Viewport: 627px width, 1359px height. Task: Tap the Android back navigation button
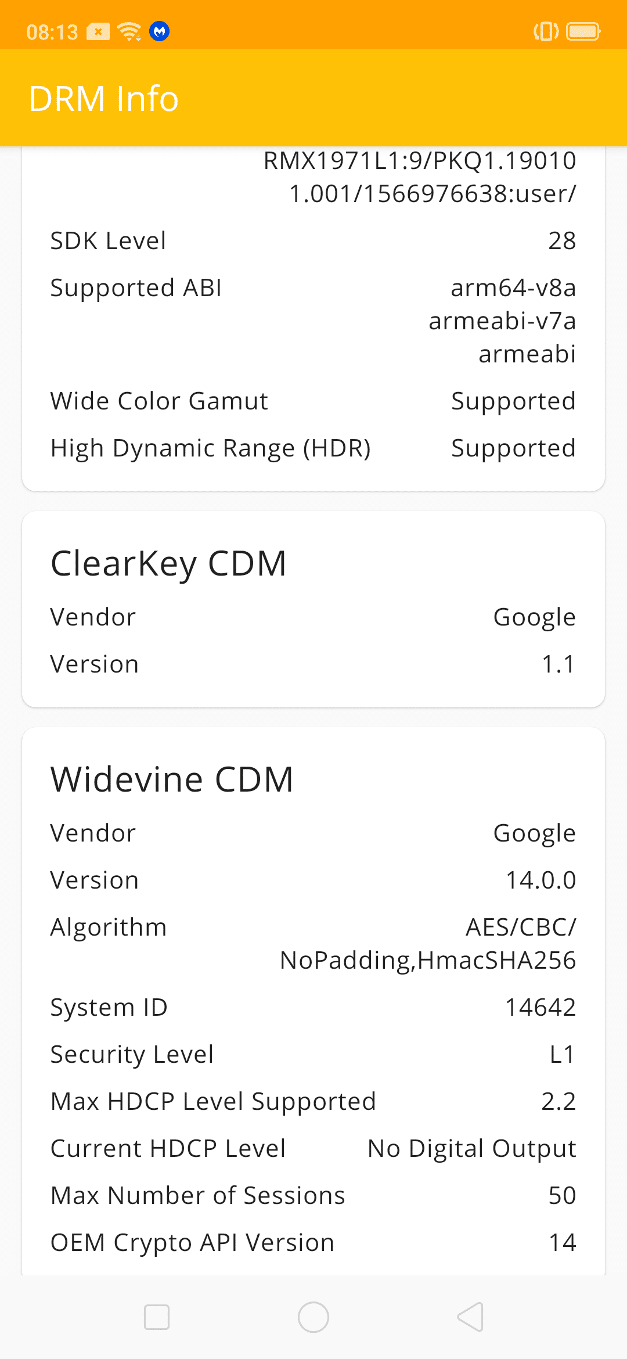(471, 1317)
